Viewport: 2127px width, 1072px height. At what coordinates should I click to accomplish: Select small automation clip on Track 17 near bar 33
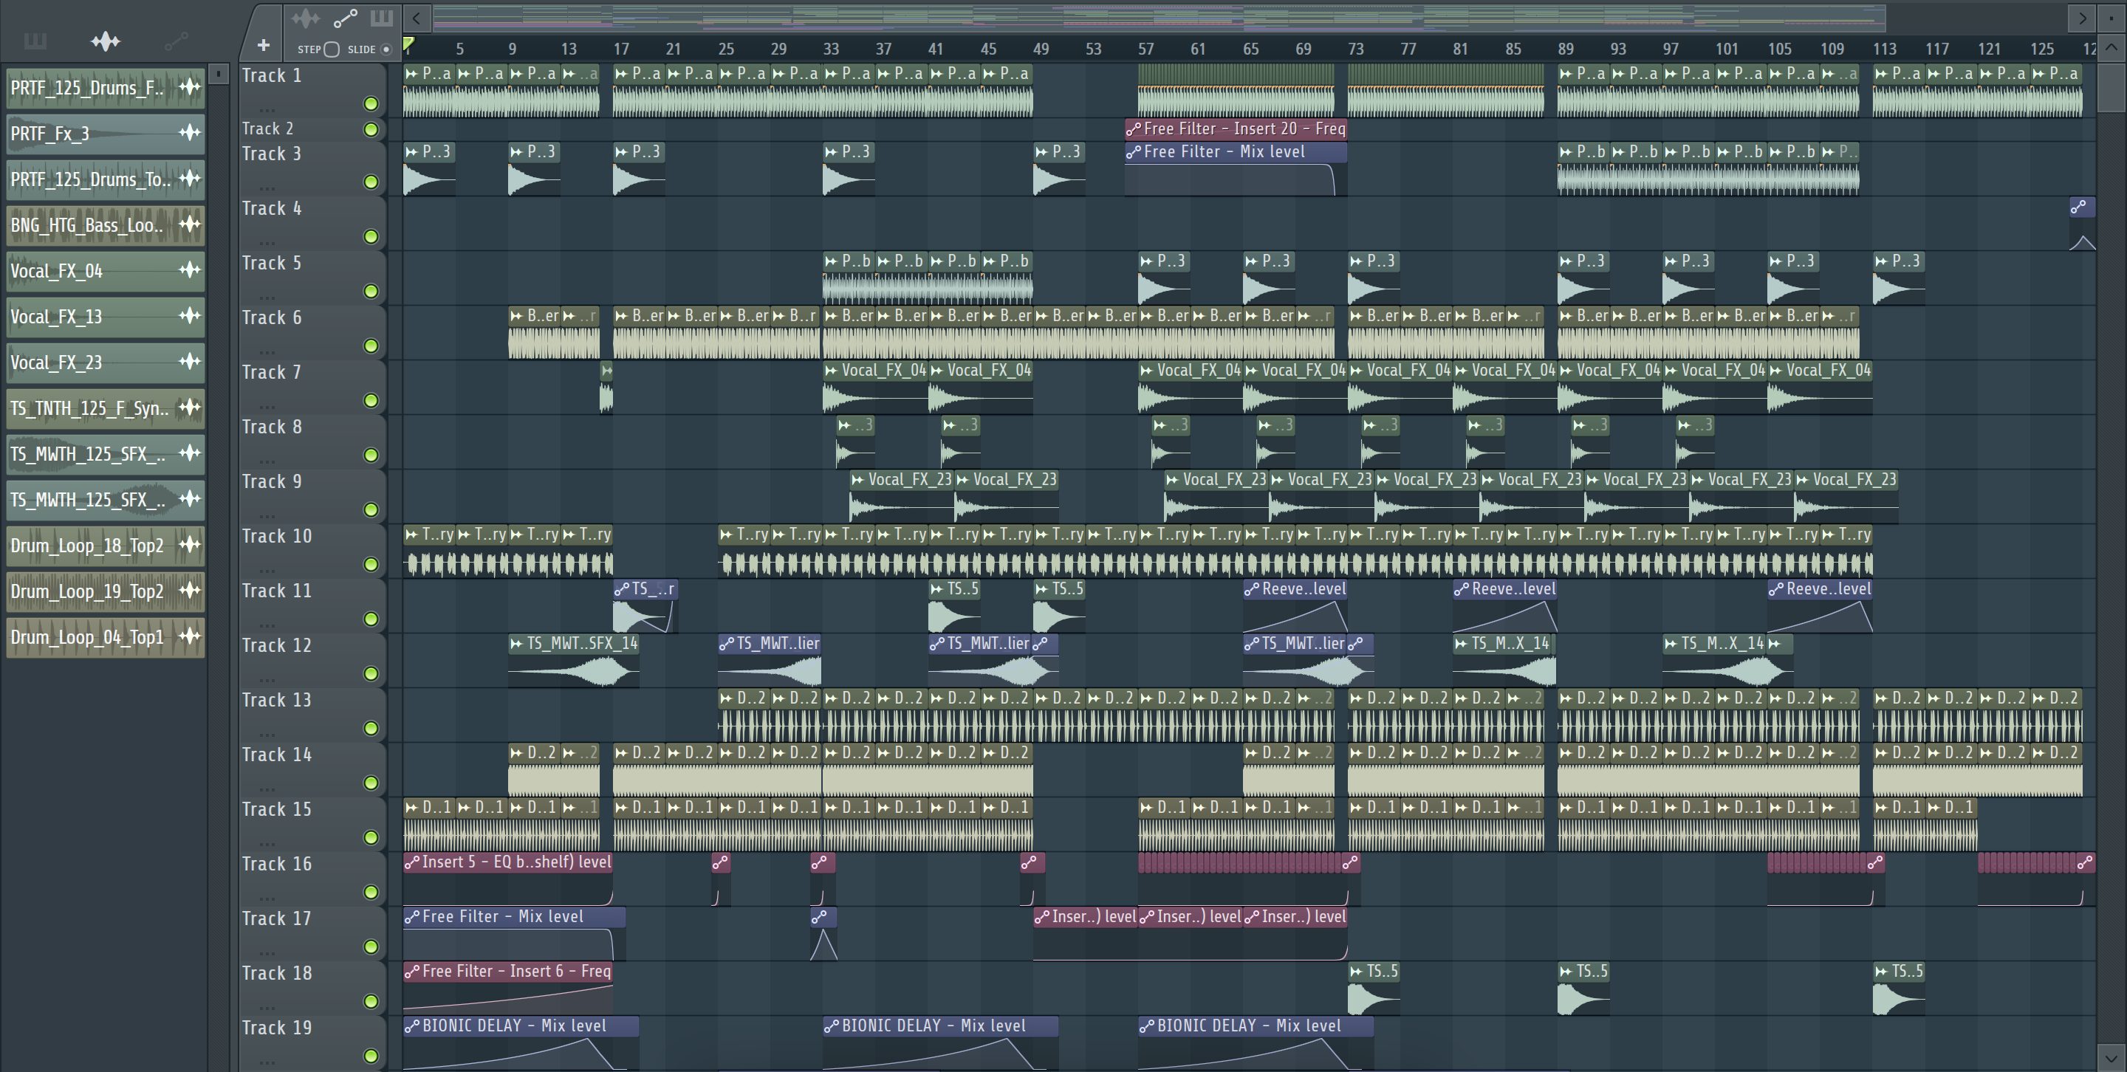click(823, 933)
